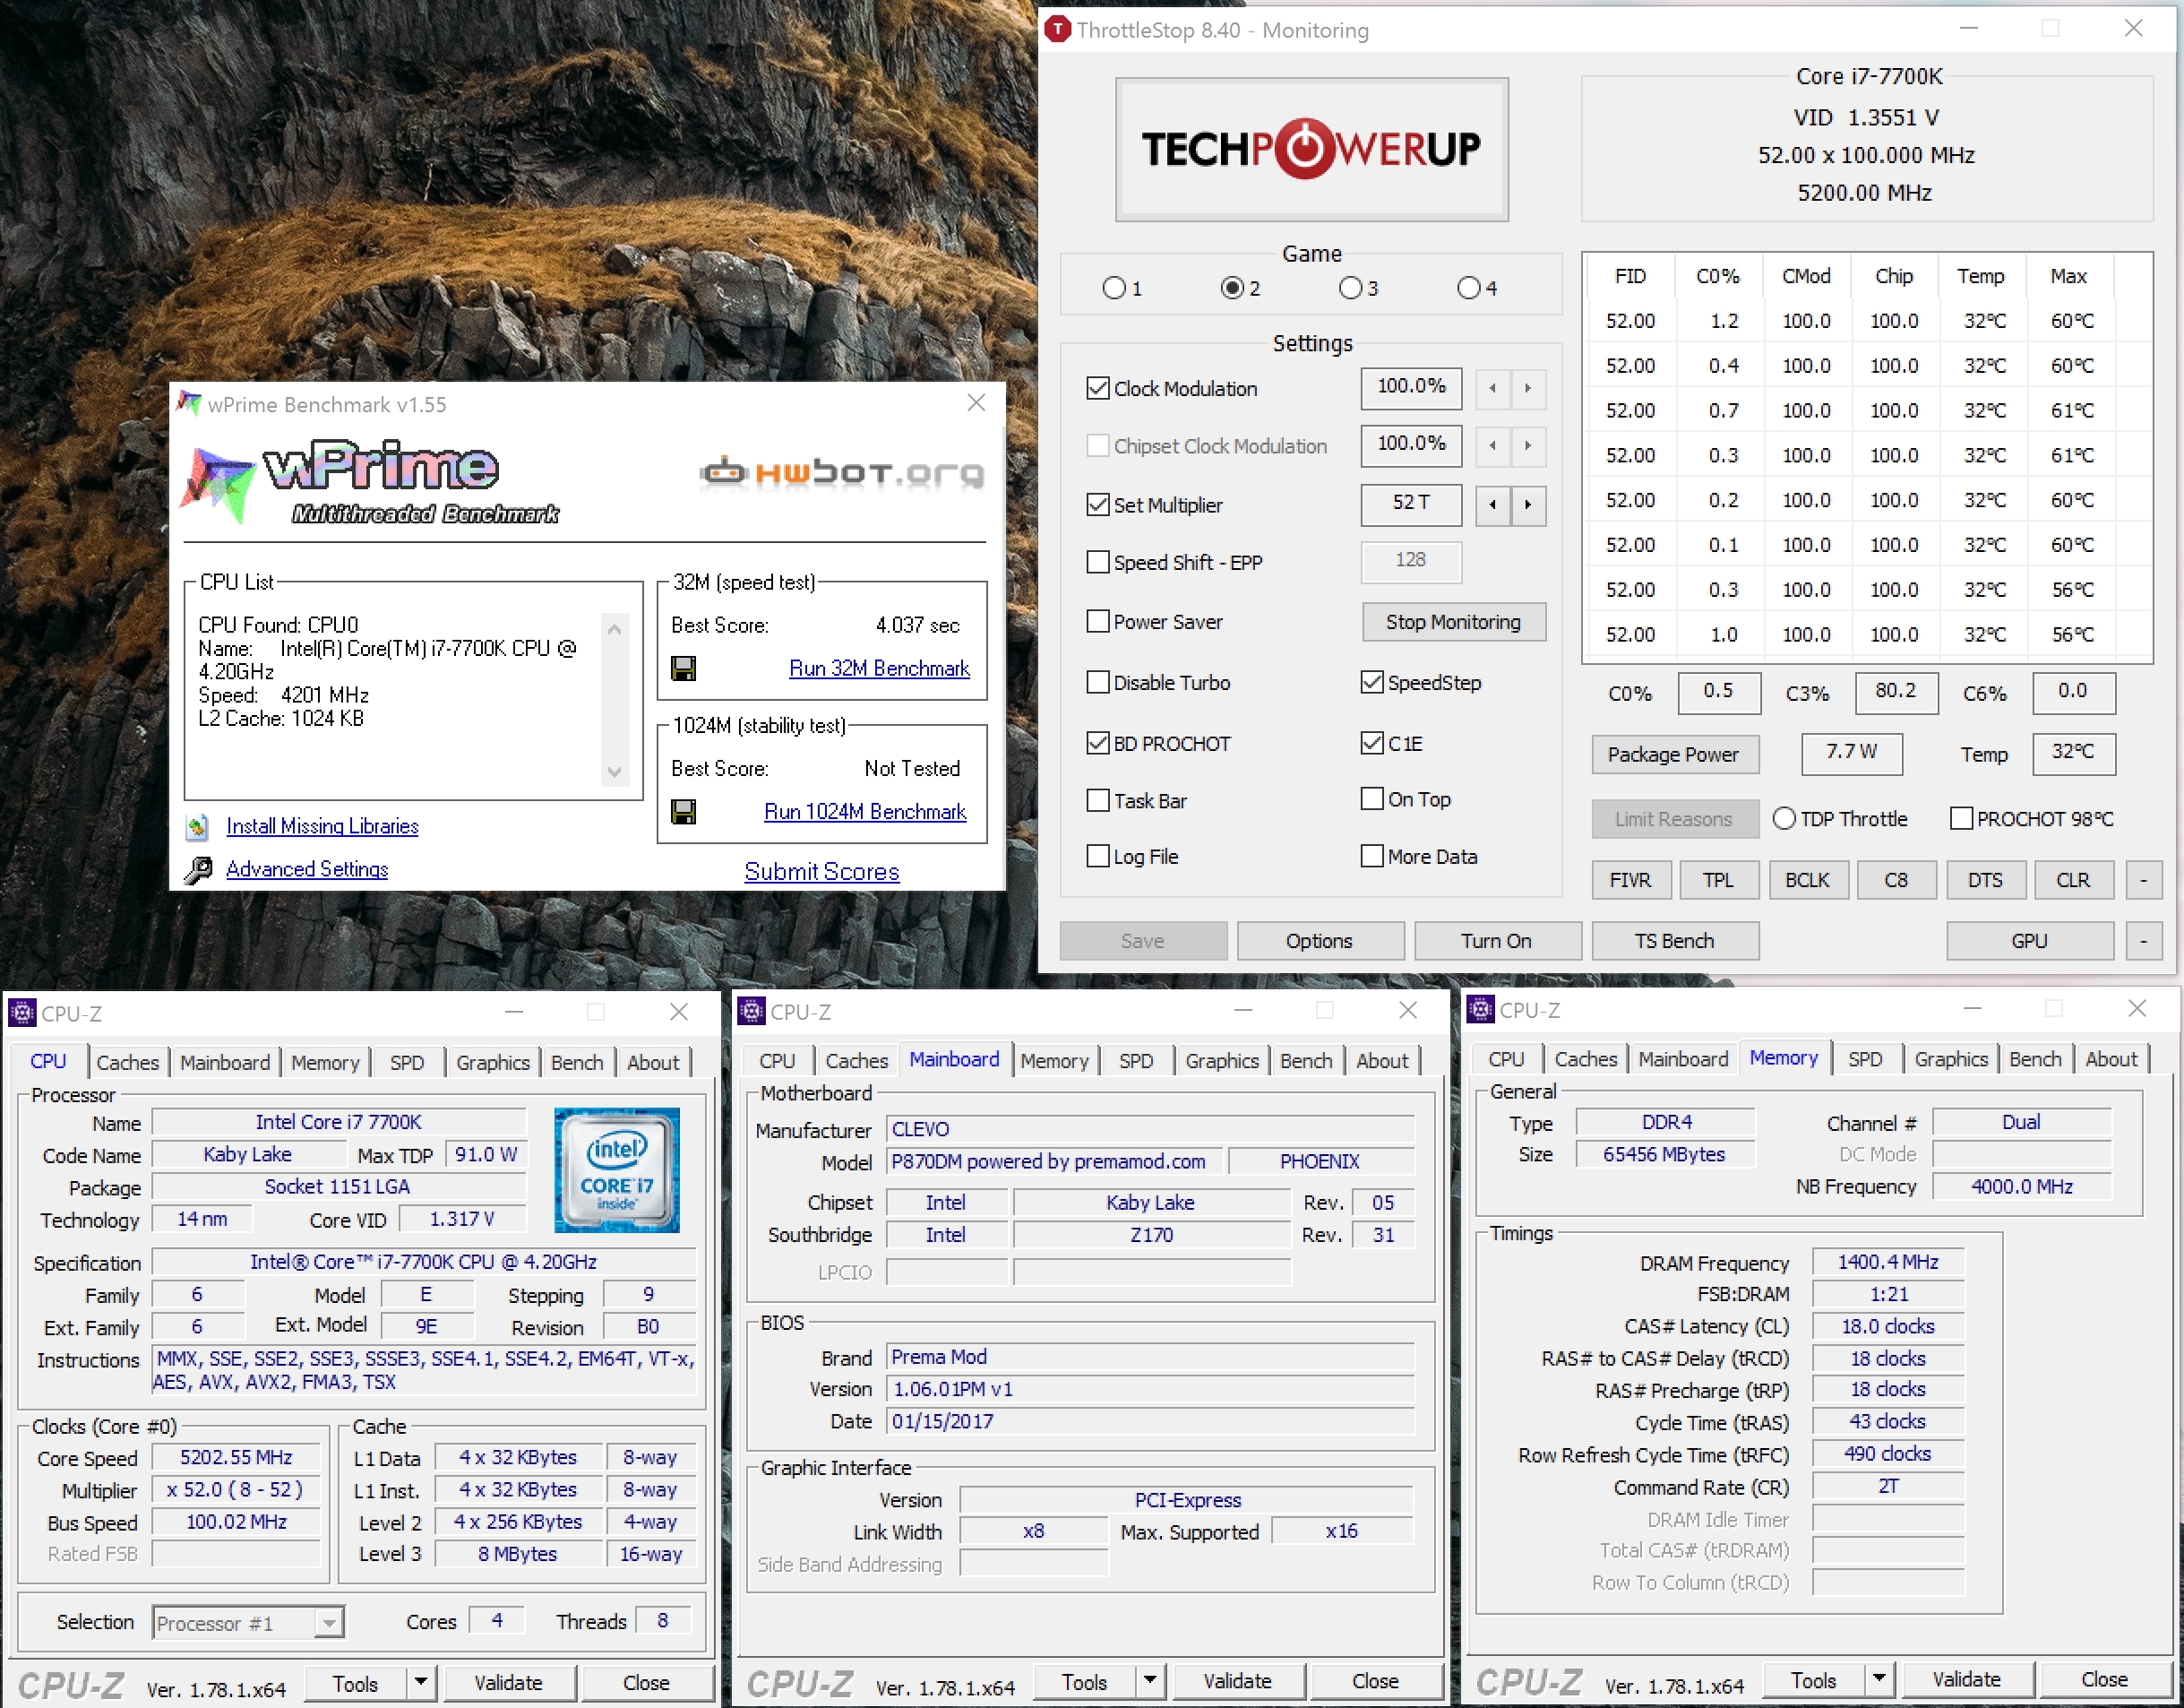Increase Set Multiplier with the right arrow
This screenshot has width=2184, height=1708.
point(1528,505)
